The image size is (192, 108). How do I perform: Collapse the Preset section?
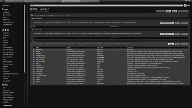pos(32,41)
